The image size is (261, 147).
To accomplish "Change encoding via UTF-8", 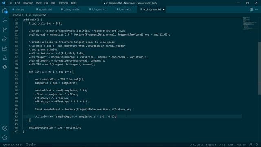I will 222,145.
